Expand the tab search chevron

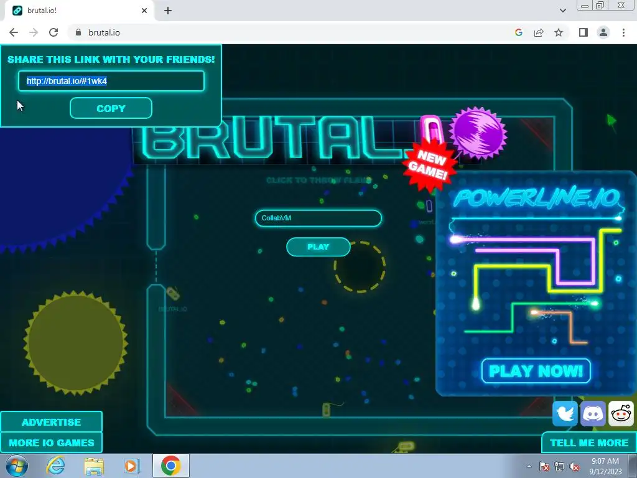562,11
